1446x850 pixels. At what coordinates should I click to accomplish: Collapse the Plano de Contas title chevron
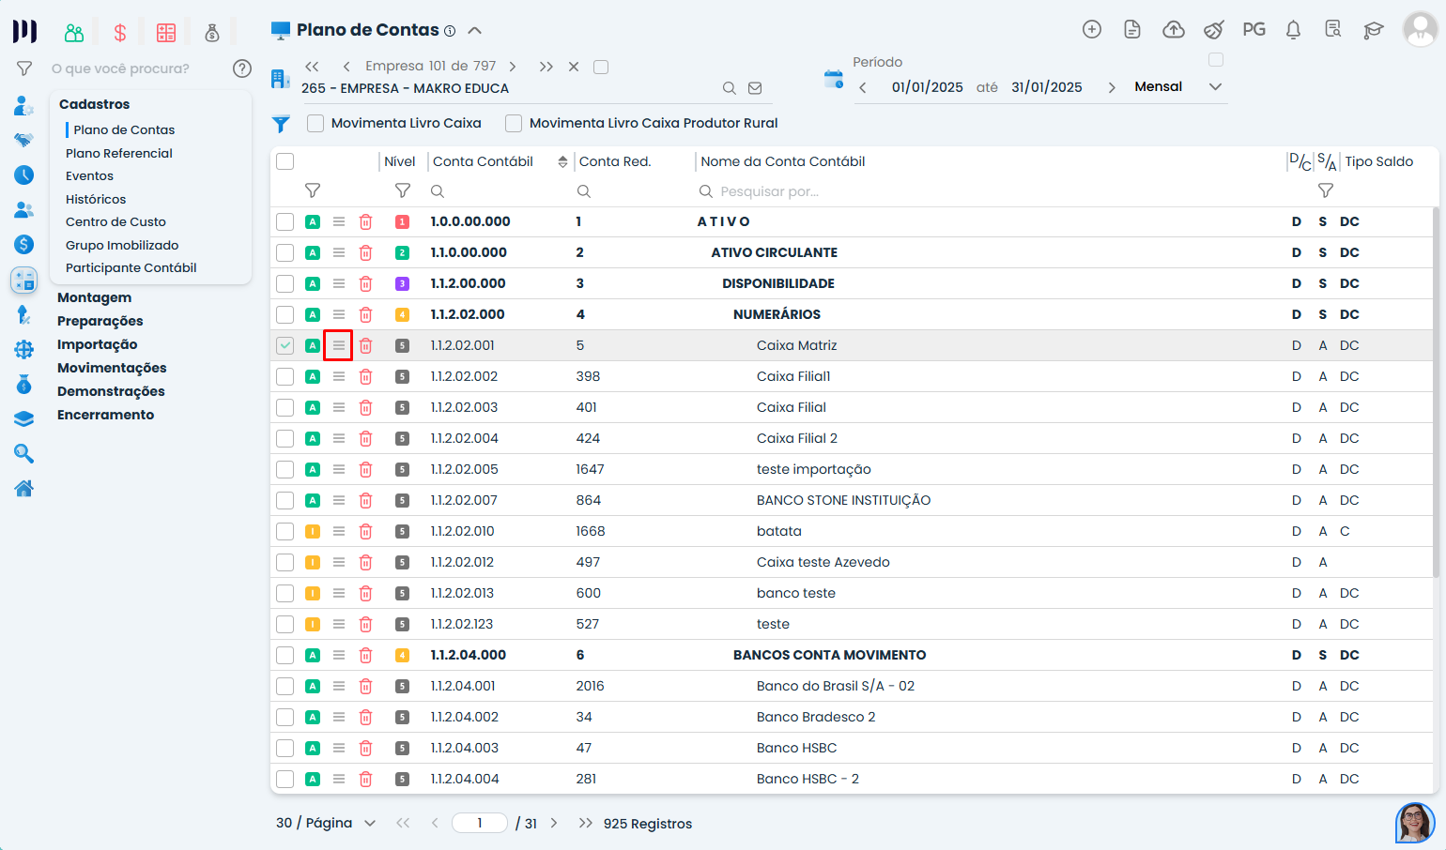click(475, 31)
